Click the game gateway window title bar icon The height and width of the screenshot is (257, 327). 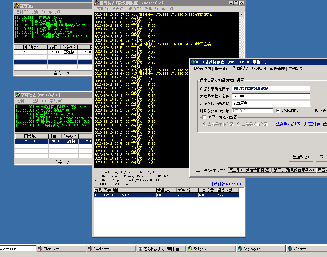click(x=97, y=3)
